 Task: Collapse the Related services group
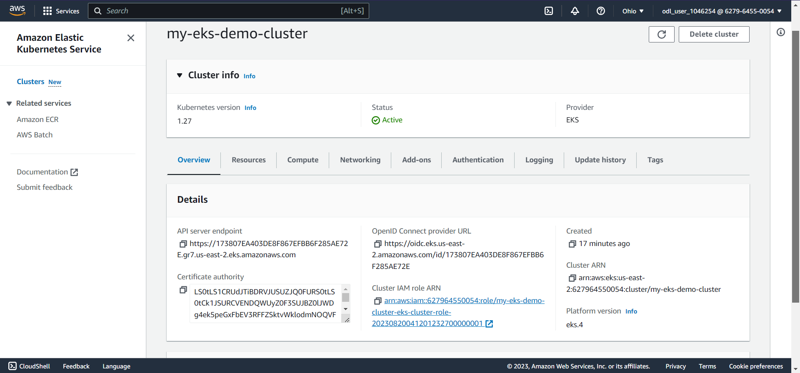tap(9, 104)
